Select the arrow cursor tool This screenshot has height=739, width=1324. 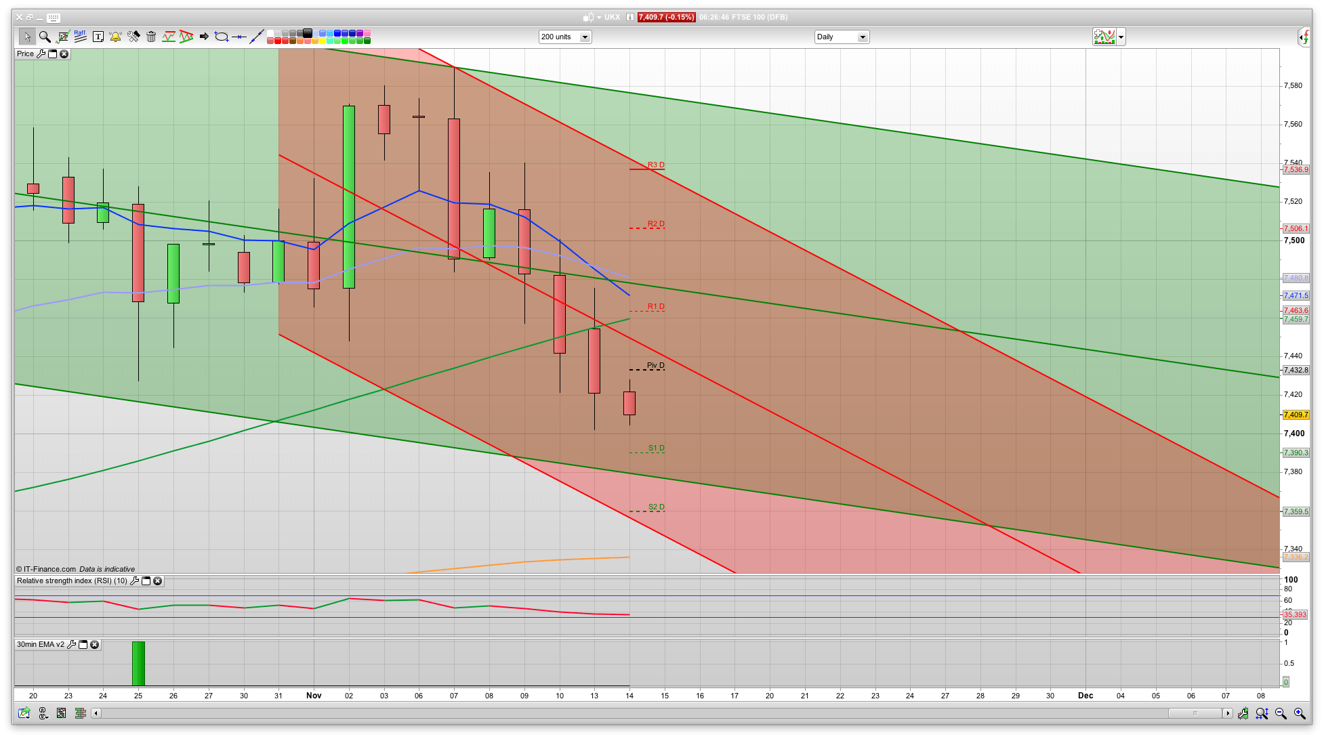27,37
